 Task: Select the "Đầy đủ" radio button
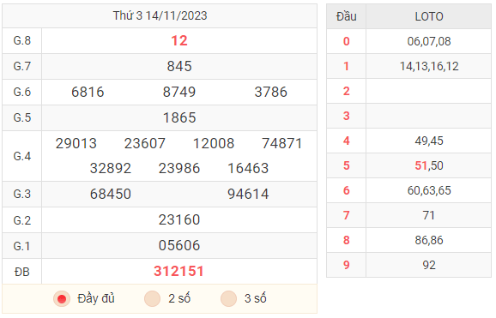62,299
